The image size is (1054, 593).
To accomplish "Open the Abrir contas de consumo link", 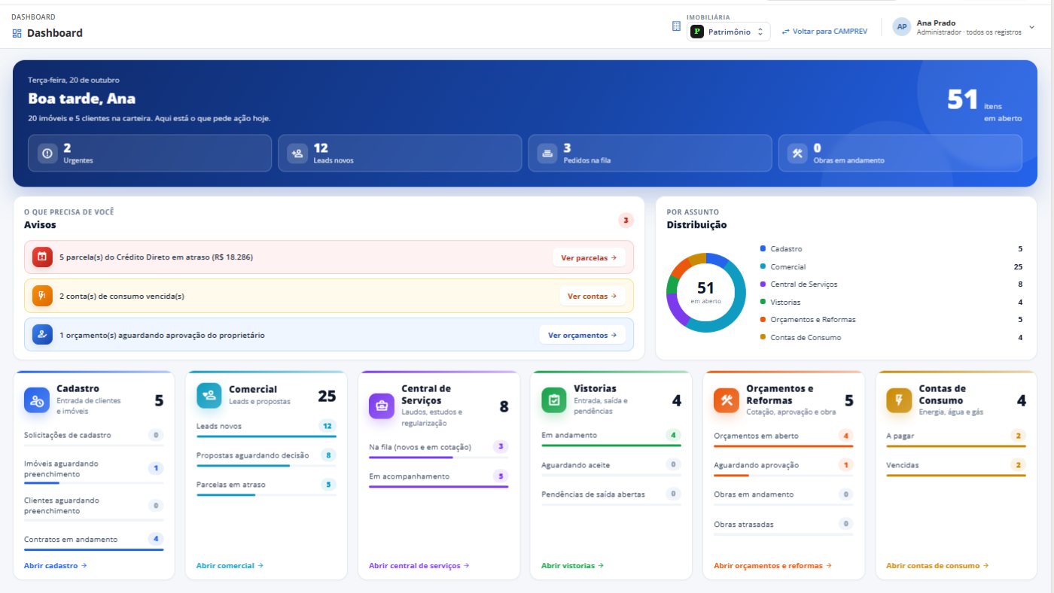I will click(x=937, y=566).
